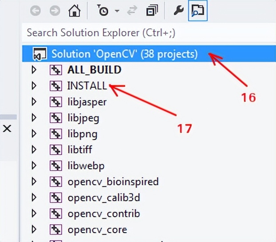This screenshot has width=276, height=242.
Task: Select Solution 'OpenCV' (38 projects) node
Action: (x=149, y=54)
